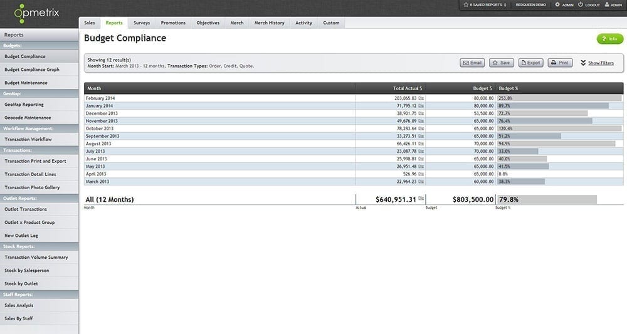Open GeoMap Reporting
The width and height of the screenshot is (627, 334).
coord(39,104)
